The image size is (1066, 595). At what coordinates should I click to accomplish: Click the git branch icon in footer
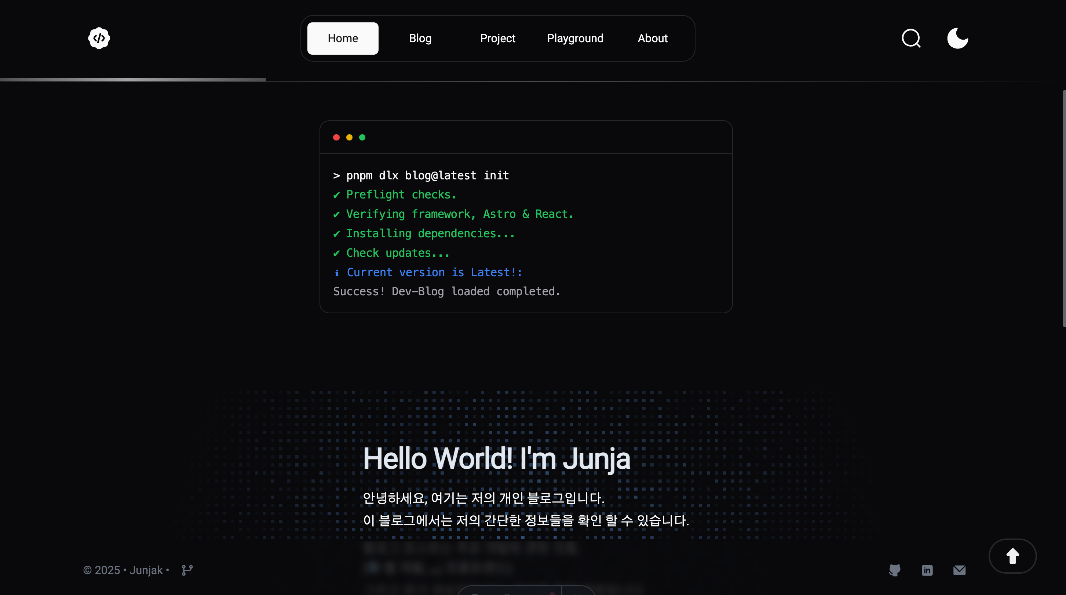point(187,570)
